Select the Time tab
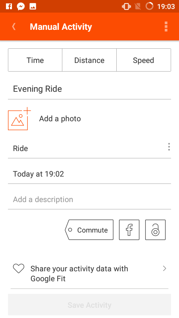Screen dimensions: 179x318 (x=35, y=60)
